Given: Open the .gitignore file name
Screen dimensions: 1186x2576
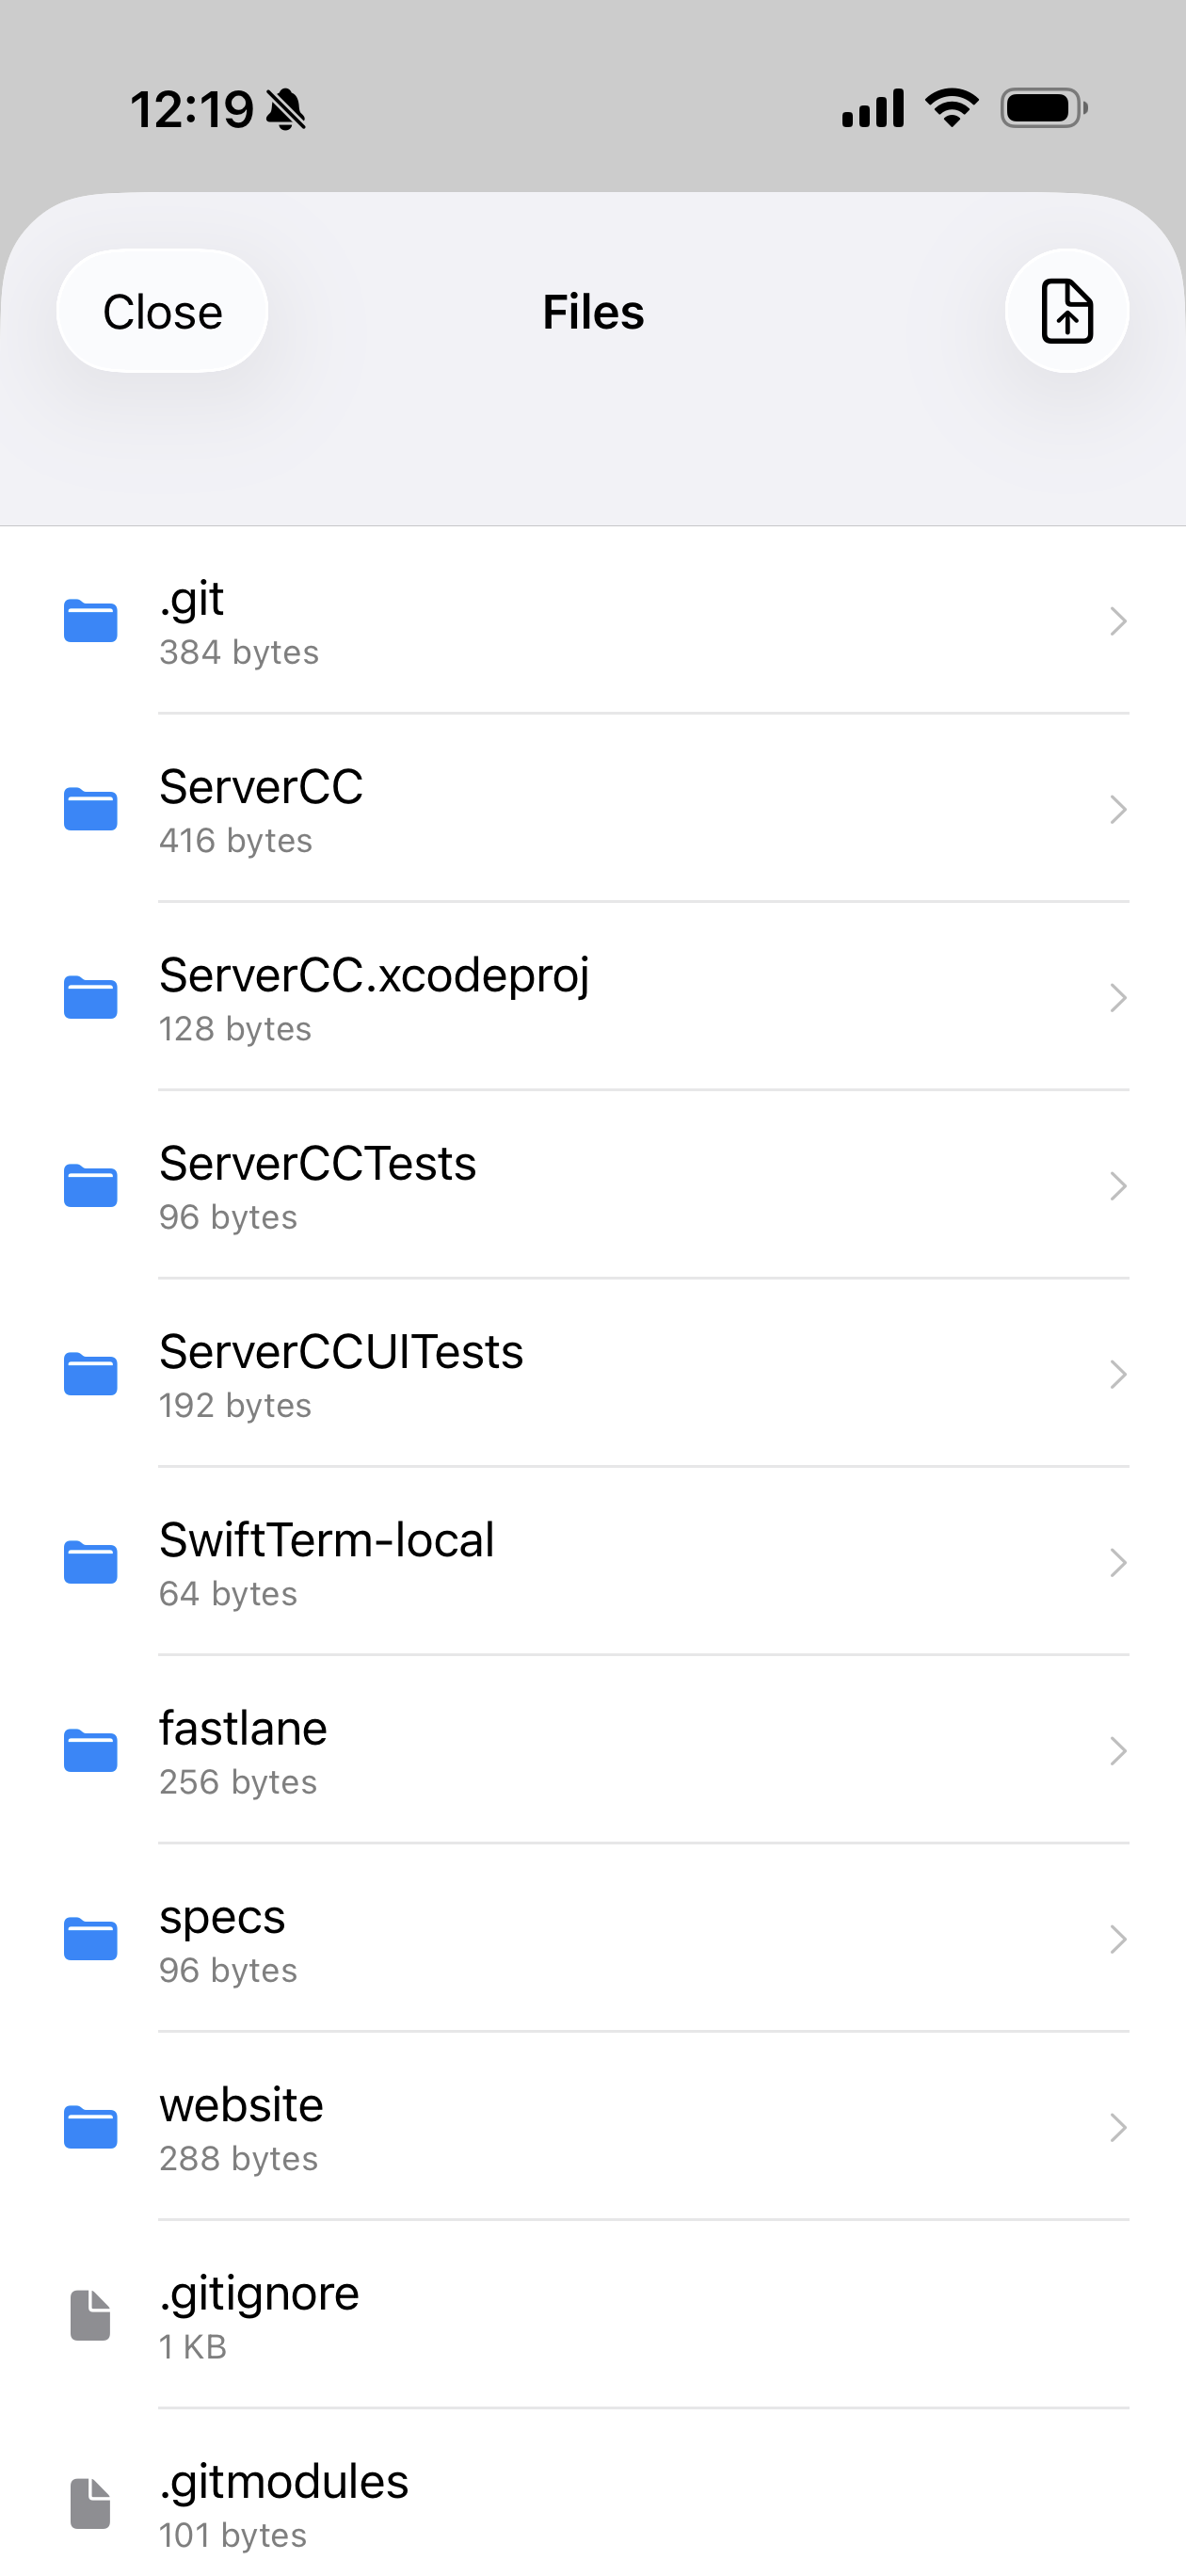Looking at the screenshot, I should pos(259,2294).
